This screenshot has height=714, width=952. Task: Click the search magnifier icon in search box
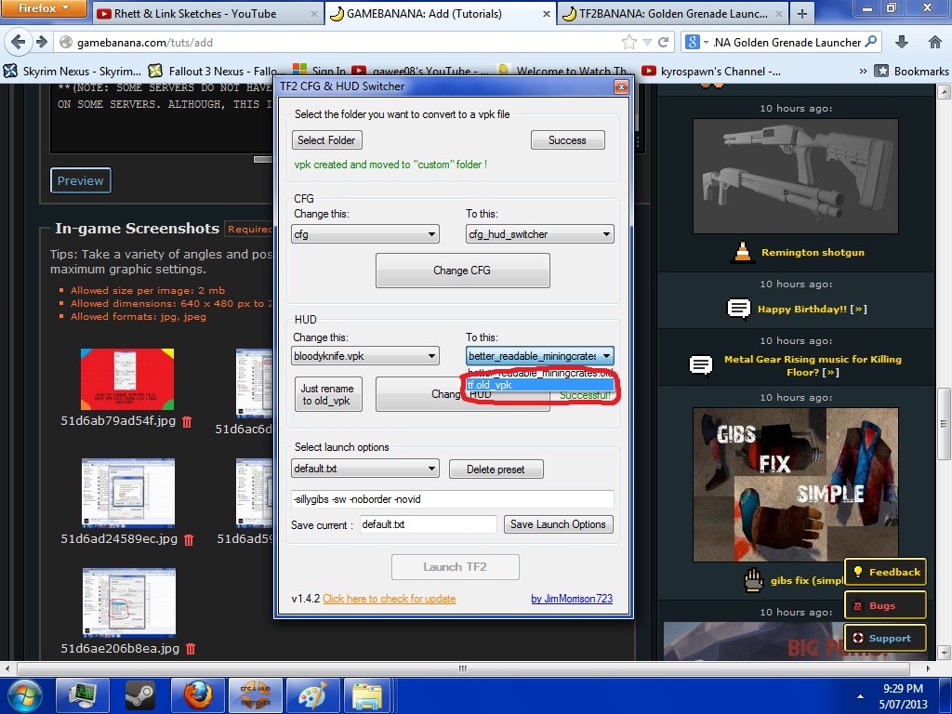[870, 42]
